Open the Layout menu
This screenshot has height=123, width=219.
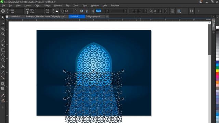click(x=27, y=5)
